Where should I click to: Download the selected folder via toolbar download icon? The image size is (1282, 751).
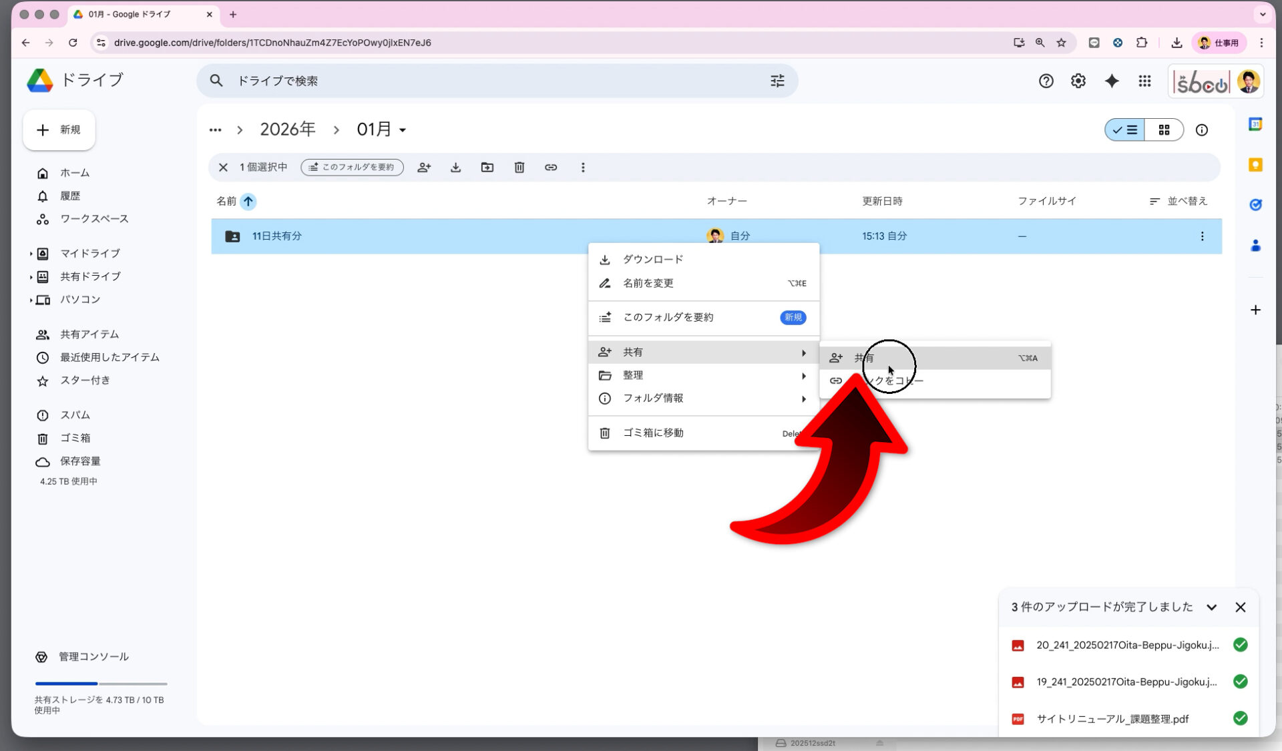pos(456,168)
